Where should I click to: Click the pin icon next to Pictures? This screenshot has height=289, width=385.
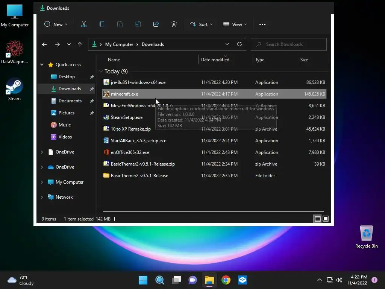pos(92,113)
